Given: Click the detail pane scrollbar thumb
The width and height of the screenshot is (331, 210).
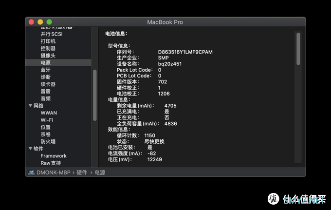Looking at the screenshot, I should pyautogui.click(x=298, y=49).
